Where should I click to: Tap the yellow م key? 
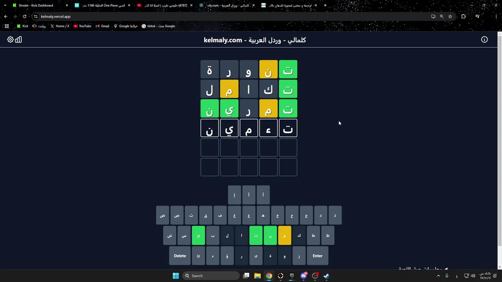point(284,235)
